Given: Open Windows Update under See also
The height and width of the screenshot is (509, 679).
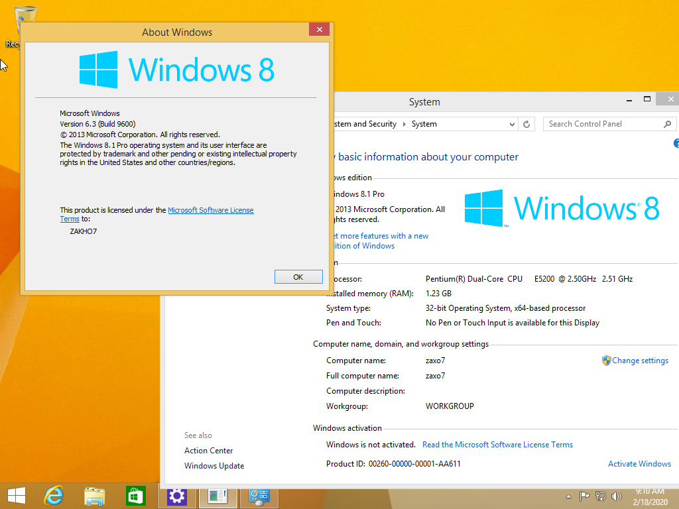Looking at the screenshot, I should point(214,466).
